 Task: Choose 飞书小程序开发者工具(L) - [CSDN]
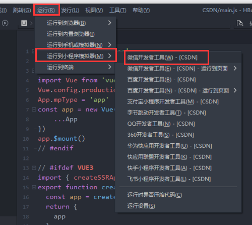point(179,179)
